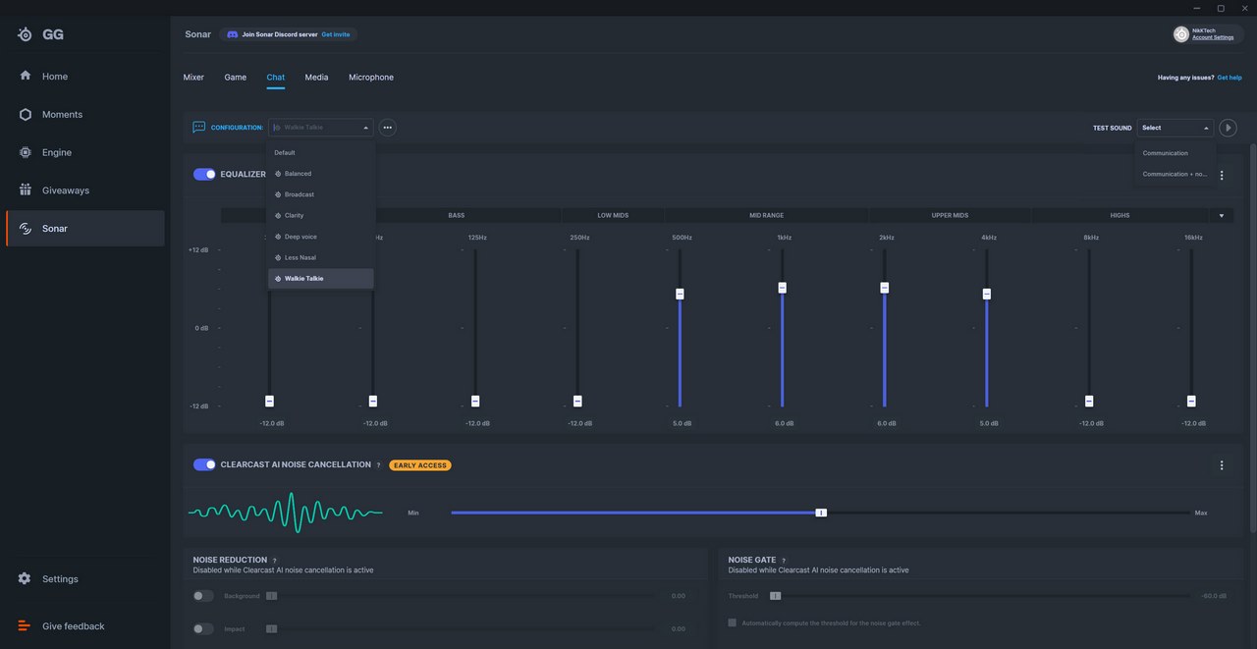Select the Chat tab
The width and height of the screenshot is (1257, 649).
coord(276,78)
